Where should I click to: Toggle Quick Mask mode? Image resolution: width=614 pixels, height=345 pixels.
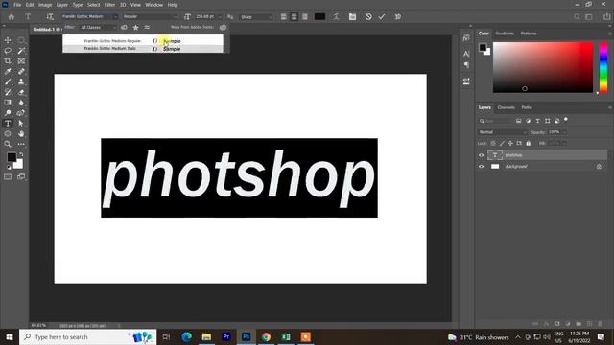(x=8, y=176)
